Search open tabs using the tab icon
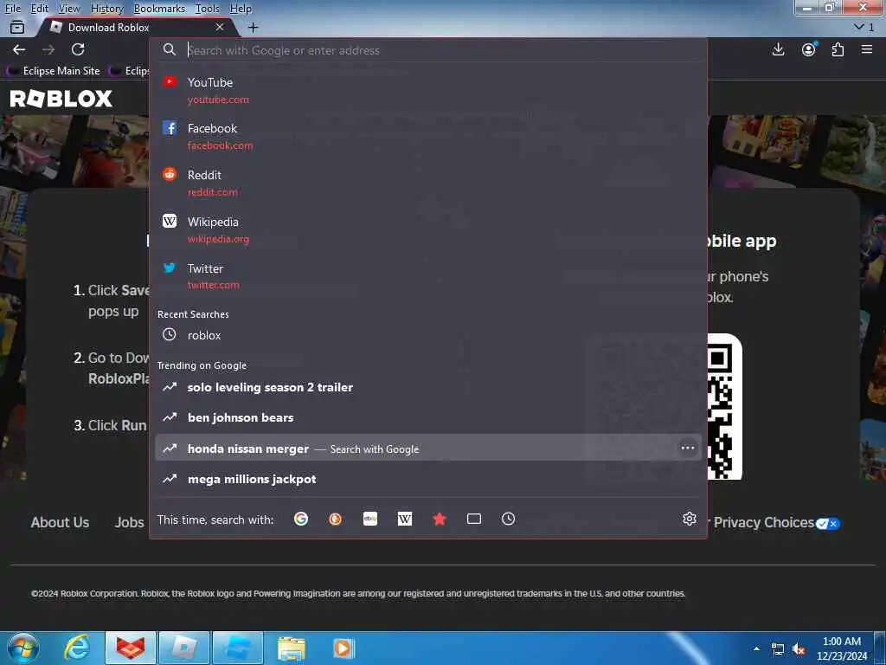The image size is (886, 665). [474, 519]
